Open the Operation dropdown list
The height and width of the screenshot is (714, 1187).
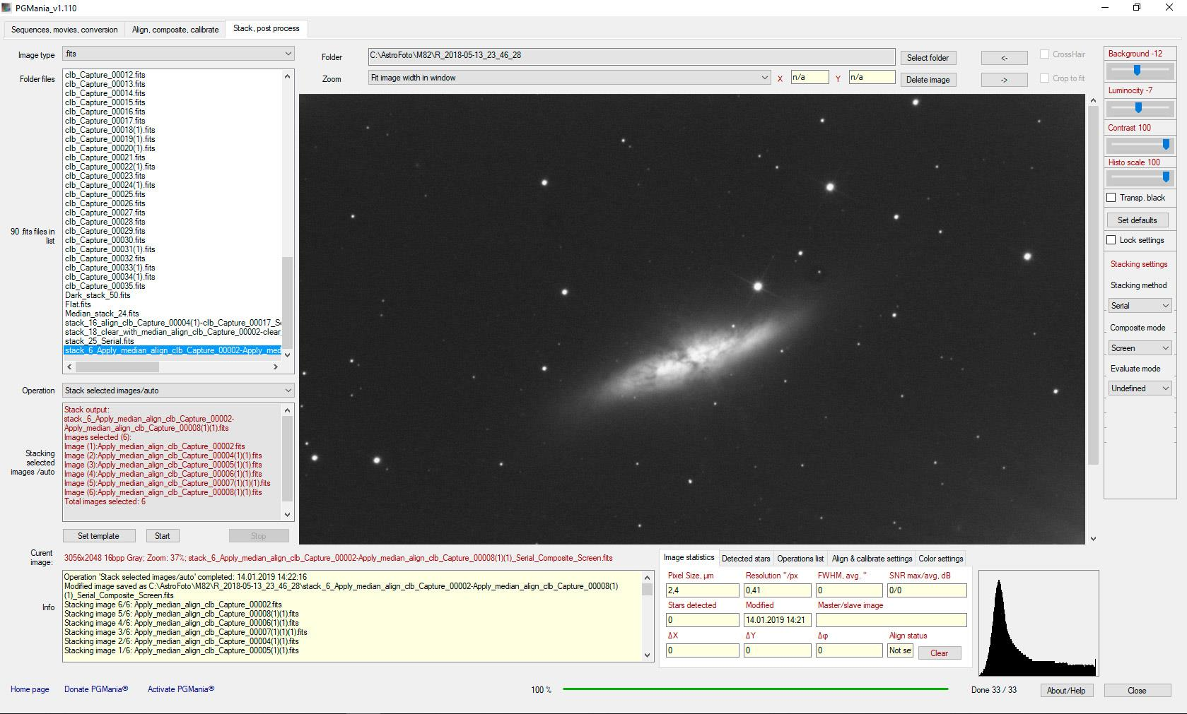(x=178, y=391)
